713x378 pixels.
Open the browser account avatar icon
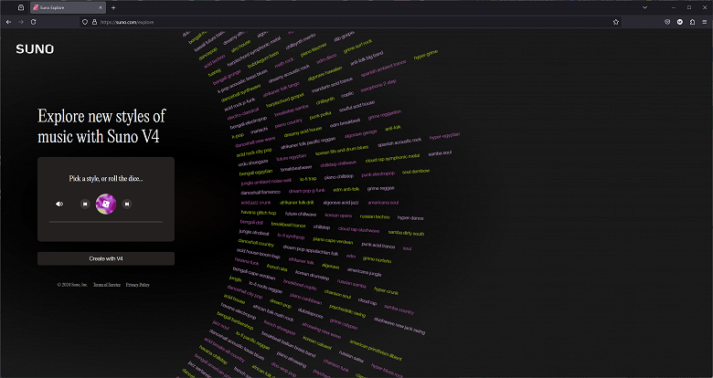coord(680,22)
